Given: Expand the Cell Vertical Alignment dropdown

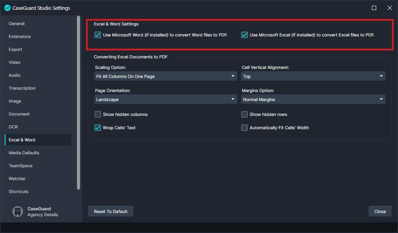Looking at the screenshot, I should click(x=313, y=76).
